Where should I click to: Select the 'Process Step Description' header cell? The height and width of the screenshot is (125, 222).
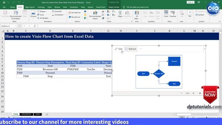coord(50,62)
